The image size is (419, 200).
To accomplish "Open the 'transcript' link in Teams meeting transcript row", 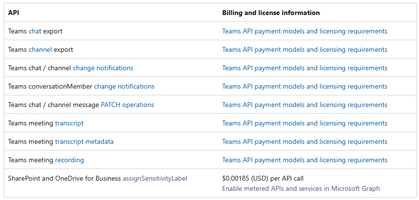I will click(69, 123).
